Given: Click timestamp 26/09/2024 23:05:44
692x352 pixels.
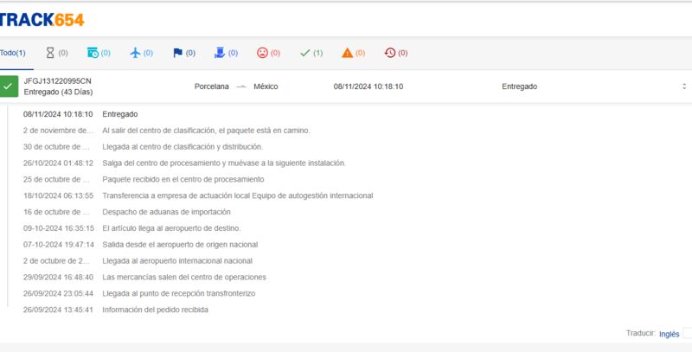Looking at the screenshot, I should tap(58, 293).
